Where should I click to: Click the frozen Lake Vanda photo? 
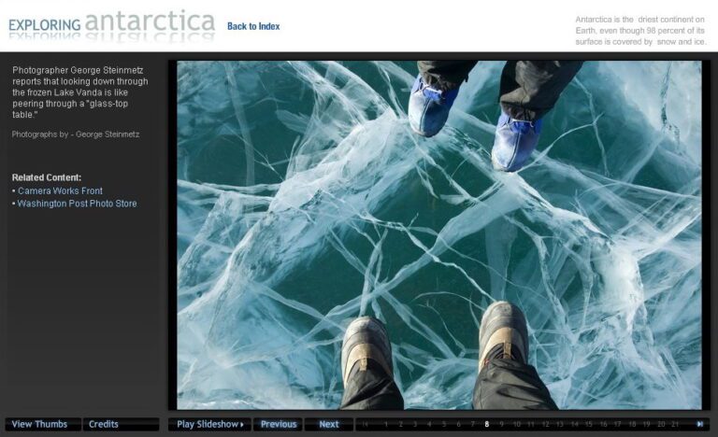(438, 233)
